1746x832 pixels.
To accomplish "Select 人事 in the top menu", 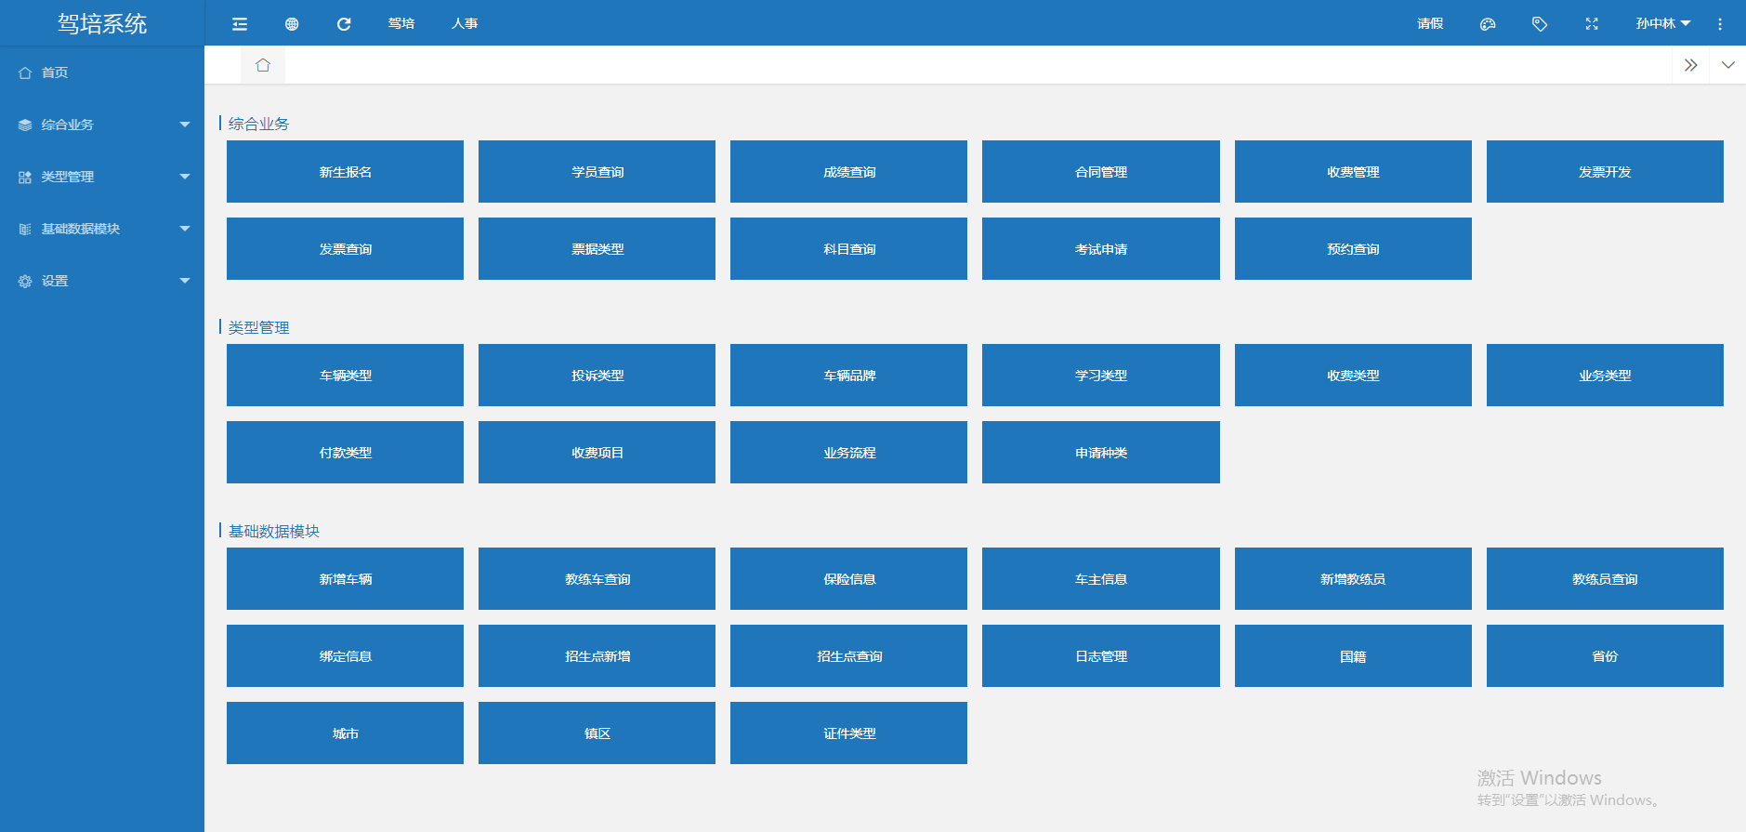I will 465,24.
